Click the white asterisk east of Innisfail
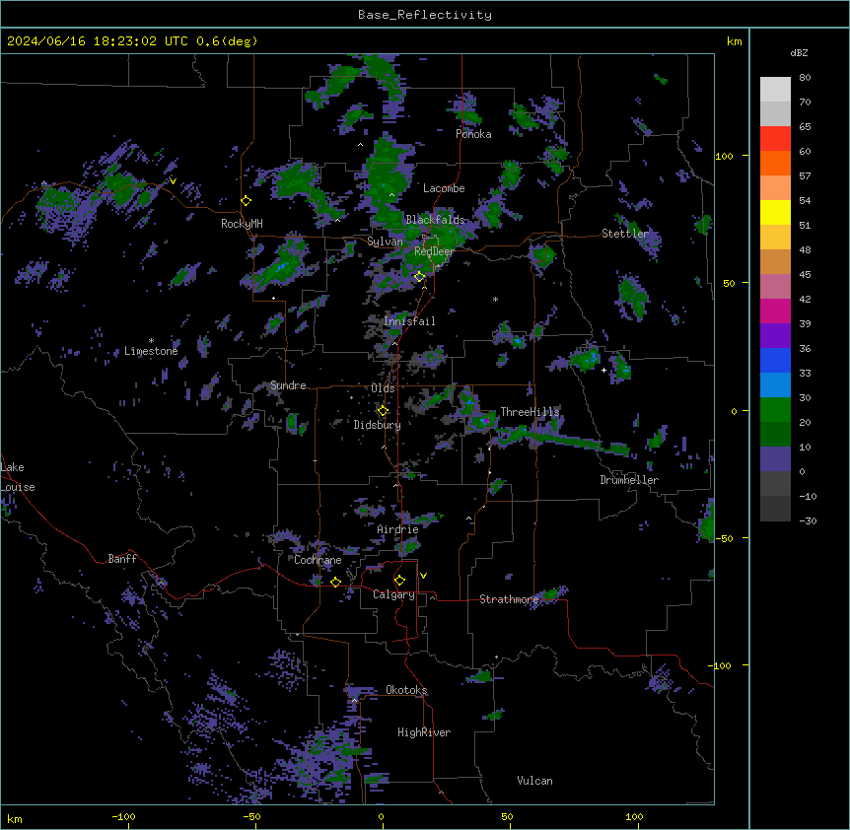The height and width of the screenshot is (830, 850). click(x=495, y=299)
